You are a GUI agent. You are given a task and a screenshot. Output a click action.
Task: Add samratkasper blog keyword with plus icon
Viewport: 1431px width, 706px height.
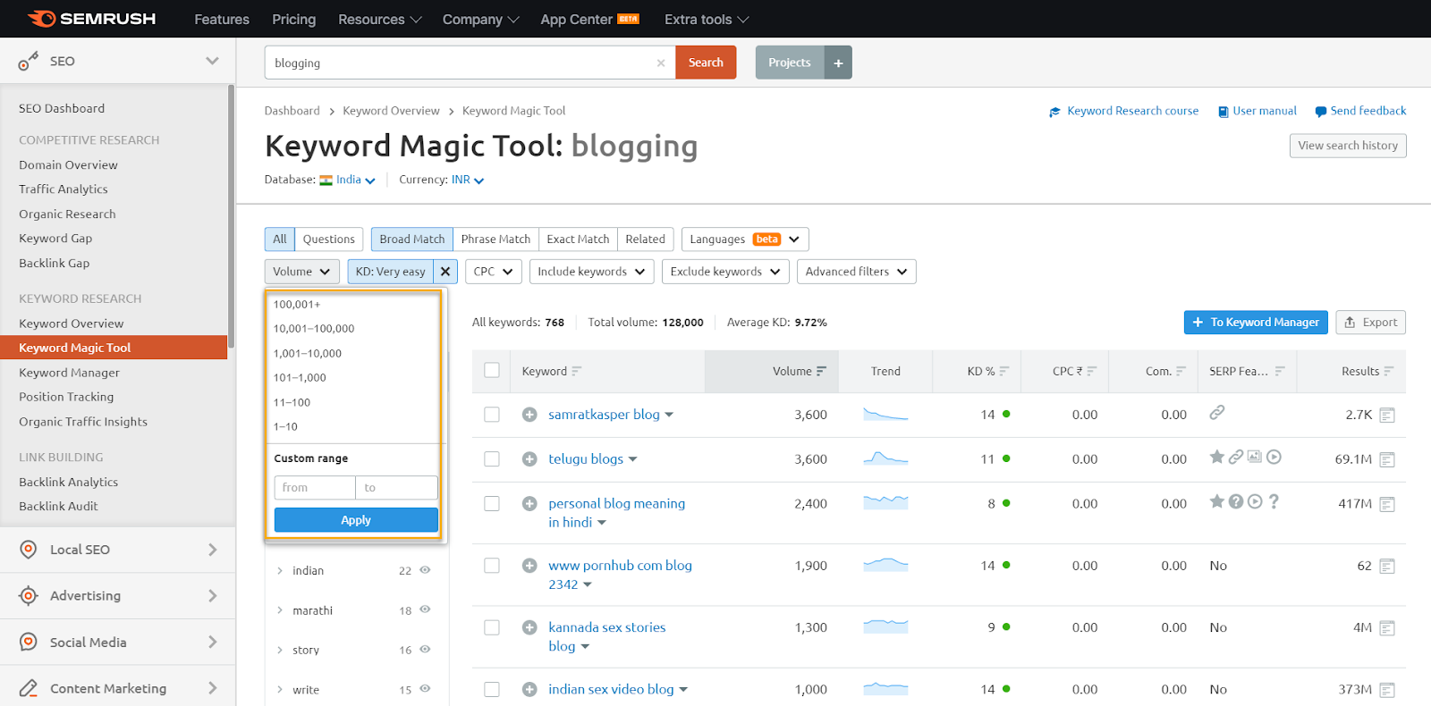(x=529, y=415)
